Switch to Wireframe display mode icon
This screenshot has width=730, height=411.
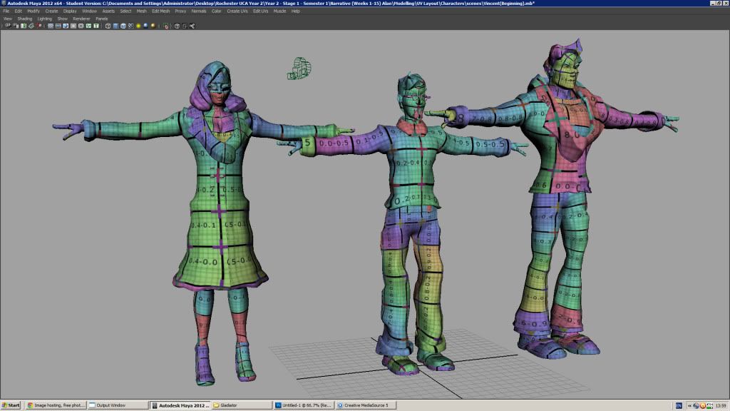tap(108, 26)
